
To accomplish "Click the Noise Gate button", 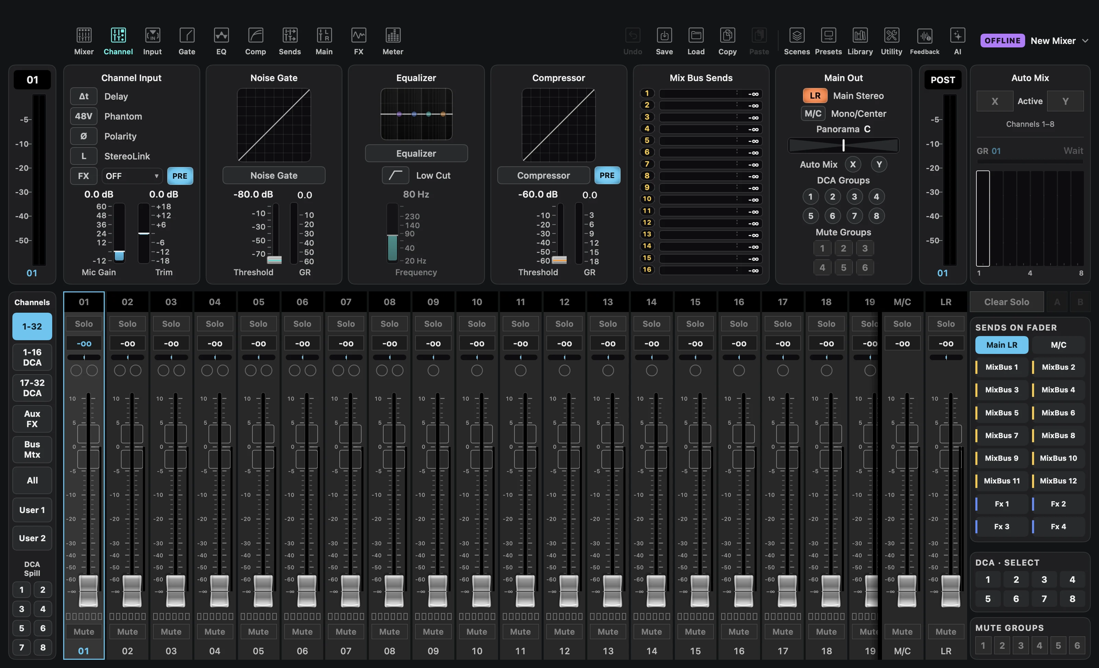I will (x=274, y=175).
